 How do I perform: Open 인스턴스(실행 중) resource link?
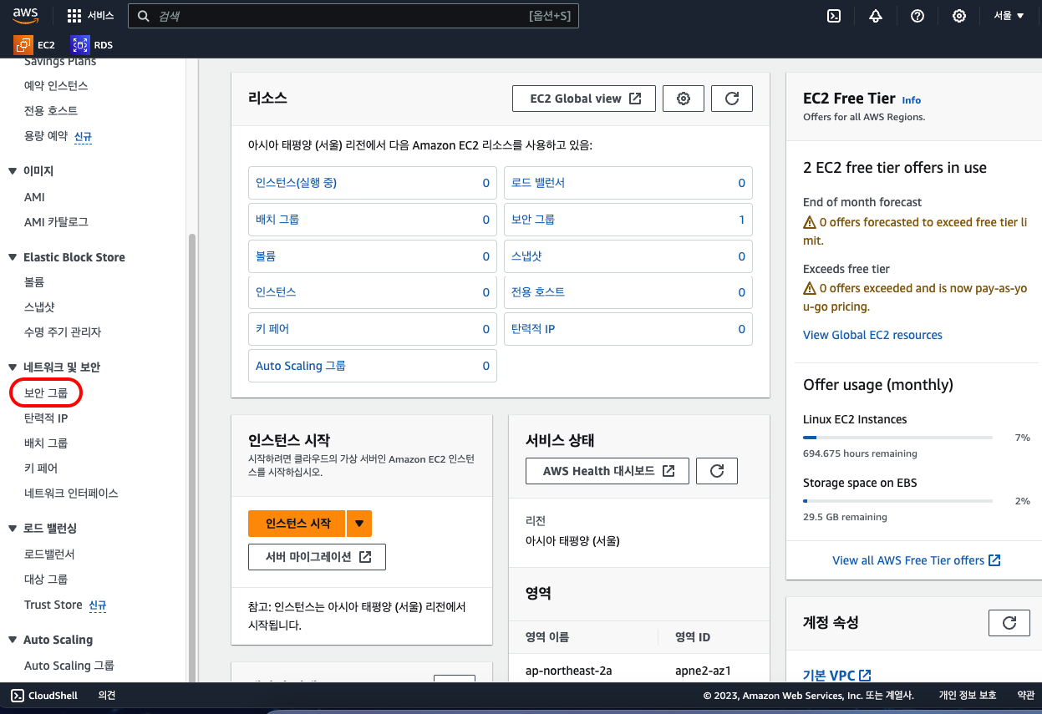click(x=296, y=183)
